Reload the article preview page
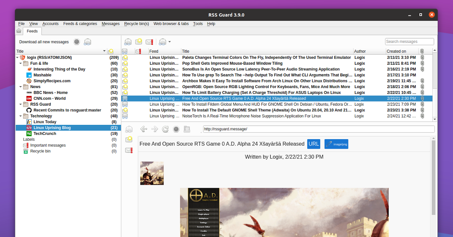 pyautogui.click(x=165, y=129)
